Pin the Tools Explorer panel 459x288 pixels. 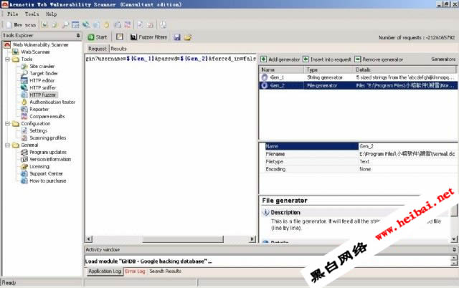[78, 35]
